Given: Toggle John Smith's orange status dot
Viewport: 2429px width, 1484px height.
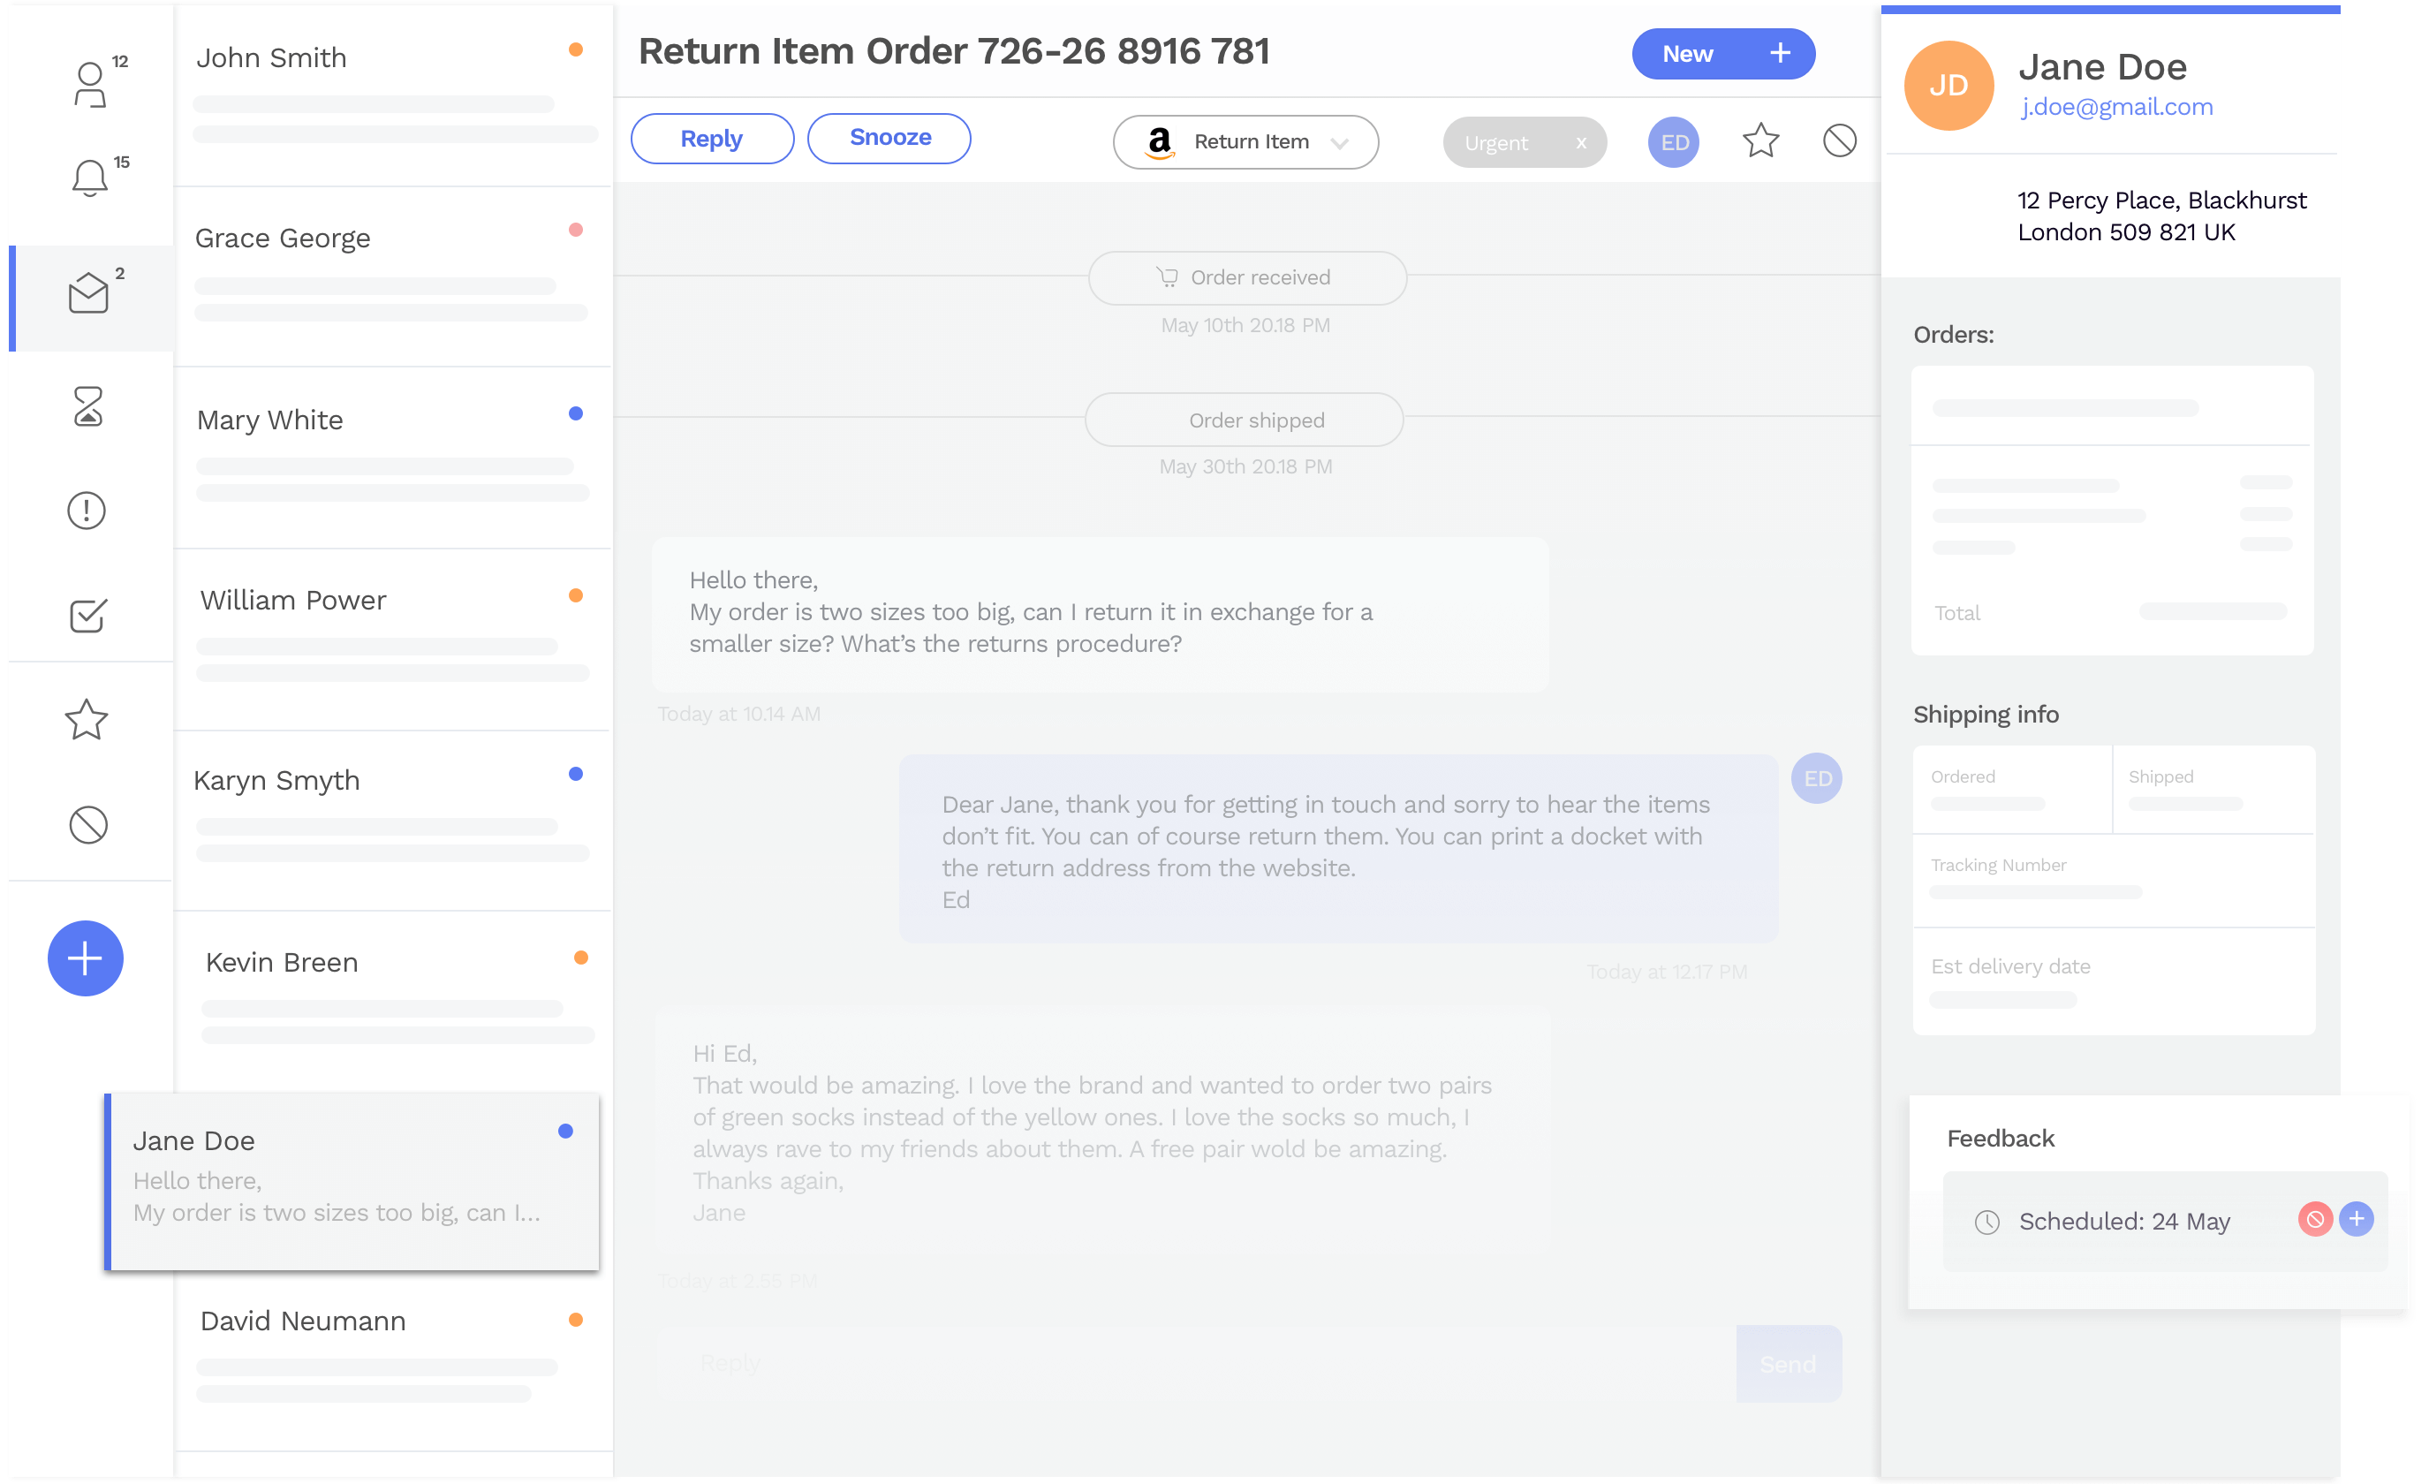Looking at the screenshot, I should point(576,49).
